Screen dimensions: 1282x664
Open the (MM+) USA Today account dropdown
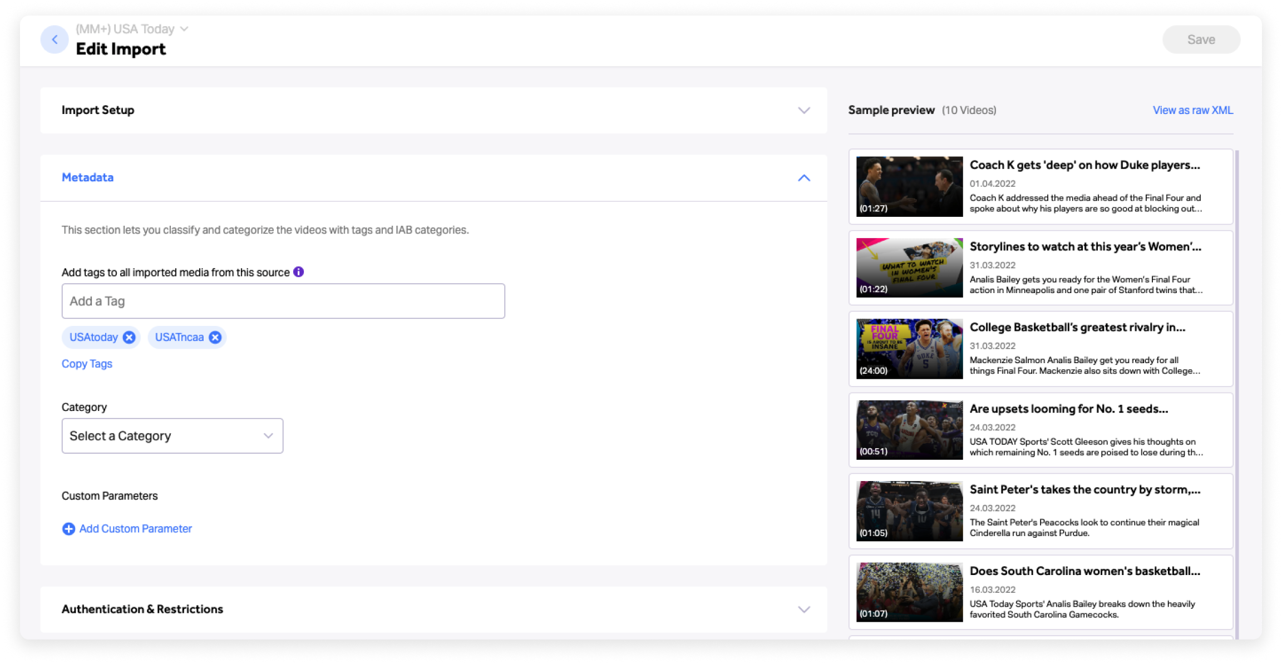pos(132,29)
